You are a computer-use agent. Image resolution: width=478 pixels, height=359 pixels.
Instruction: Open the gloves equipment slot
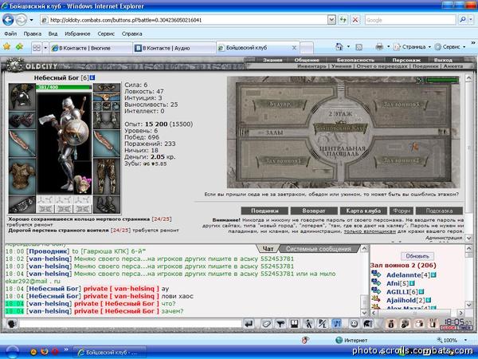22,120
